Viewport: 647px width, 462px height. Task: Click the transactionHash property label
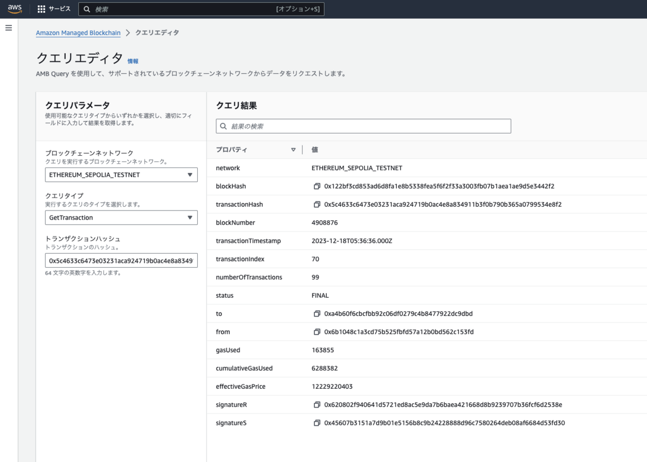pyautogui.click(x=239, y=205)
